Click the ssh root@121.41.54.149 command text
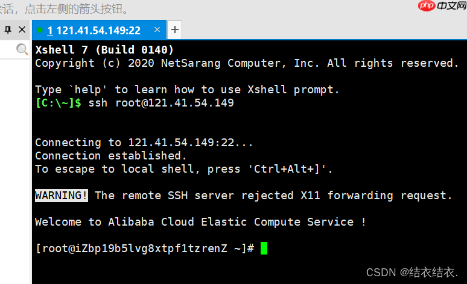This screenshot has height=284, width=467. coord(161,103)
